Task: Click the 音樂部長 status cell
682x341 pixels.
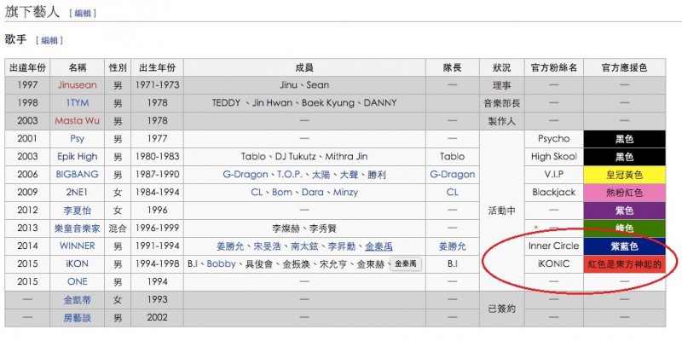Action: click(502, 103)
